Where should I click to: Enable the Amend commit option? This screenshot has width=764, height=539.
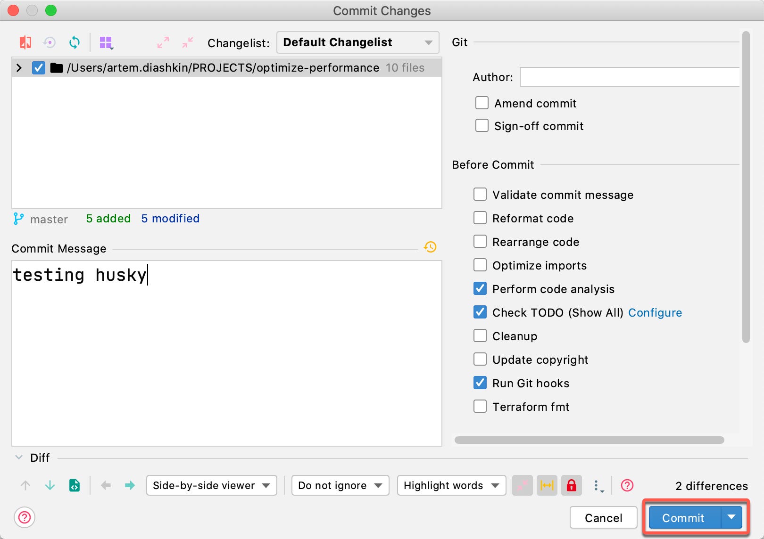point(482,103)
